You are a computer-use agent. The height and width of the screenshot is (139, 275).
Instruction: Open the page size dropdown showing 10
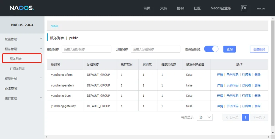point(205,117)
